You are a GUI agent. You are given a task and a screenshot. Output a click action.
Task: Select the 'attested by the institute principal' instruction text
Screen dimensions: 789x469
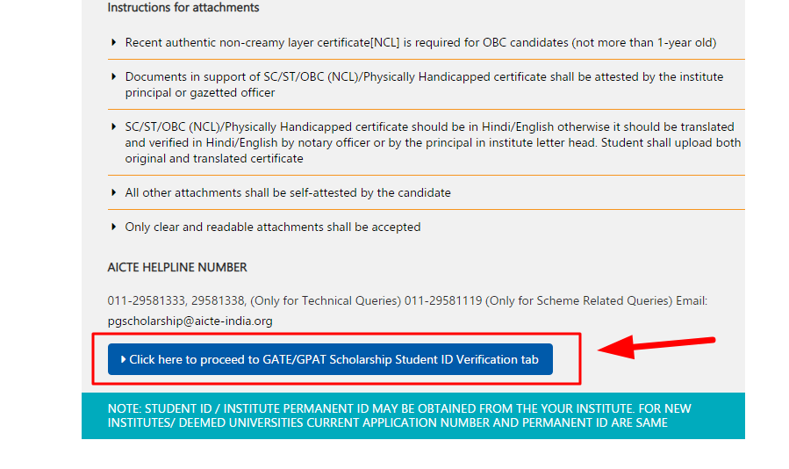(424, 84)
